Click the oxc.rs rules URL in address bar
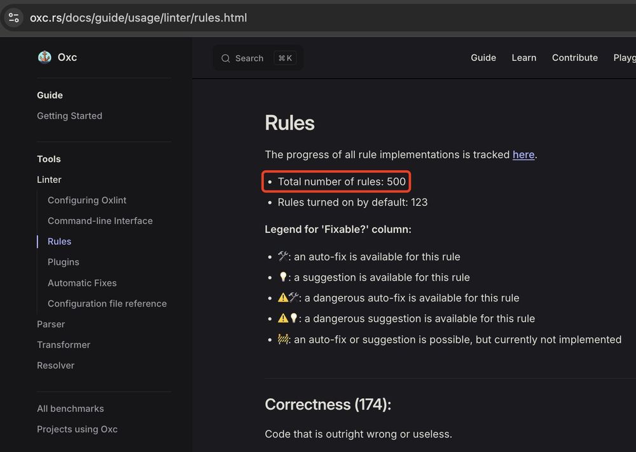The height and width of the screenshot is (452, 636). pos(138,18)
